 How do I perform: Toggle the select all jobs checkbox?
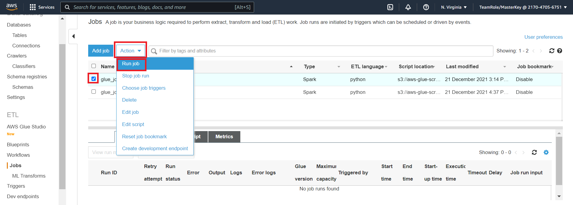pyautogui.click(x=94, y=66)
